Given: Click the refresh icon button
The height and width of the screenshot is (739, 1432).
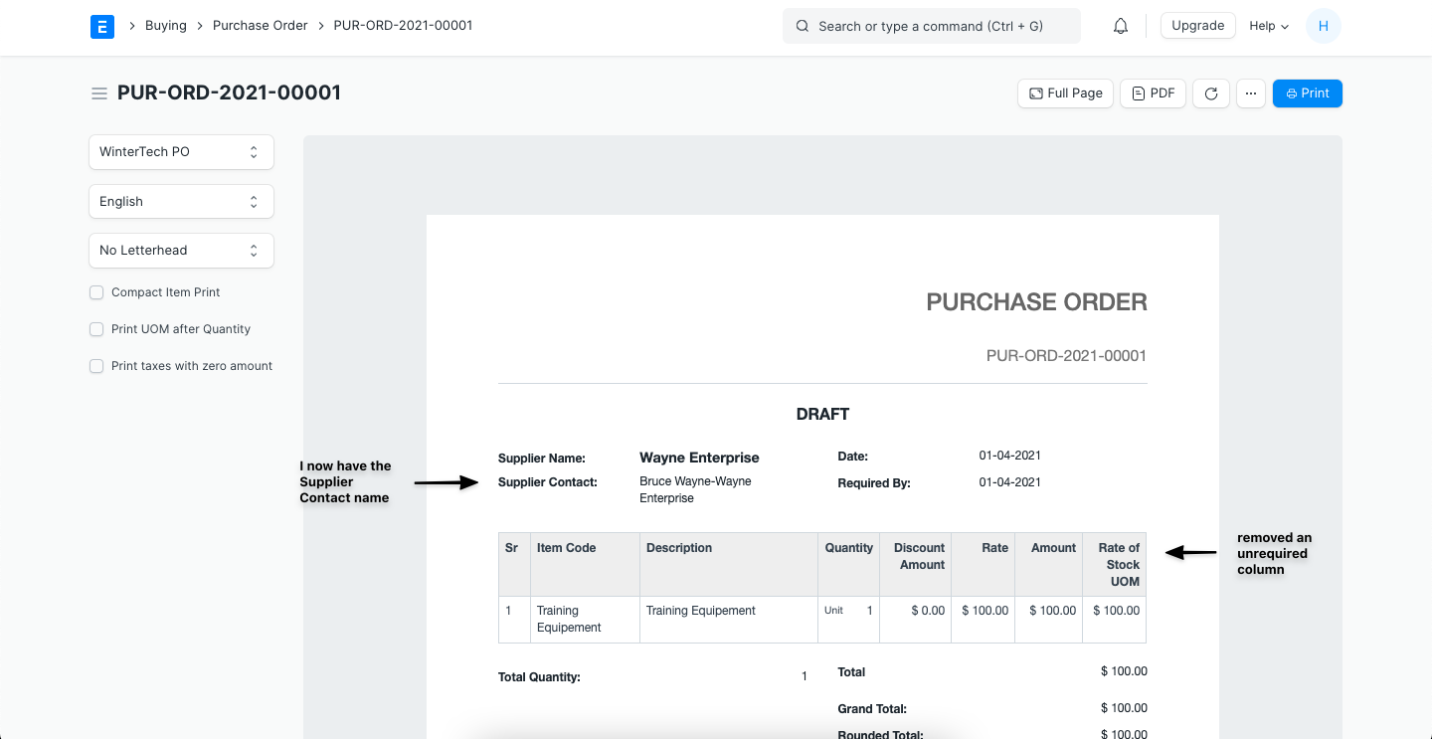Looking at the screenshot, I should (1211, 93).
